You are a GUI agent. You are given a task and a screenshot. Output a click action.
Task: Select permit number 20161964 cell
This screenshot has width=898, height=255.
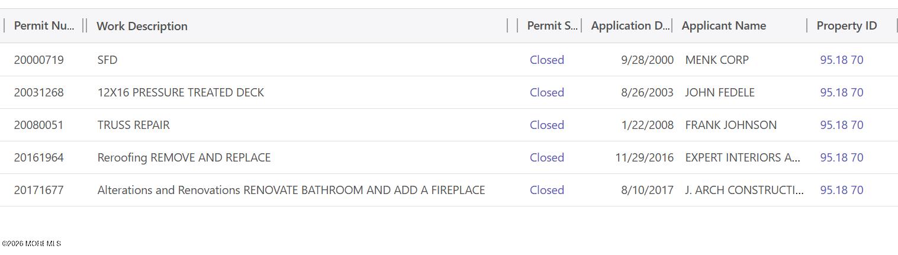38,157
